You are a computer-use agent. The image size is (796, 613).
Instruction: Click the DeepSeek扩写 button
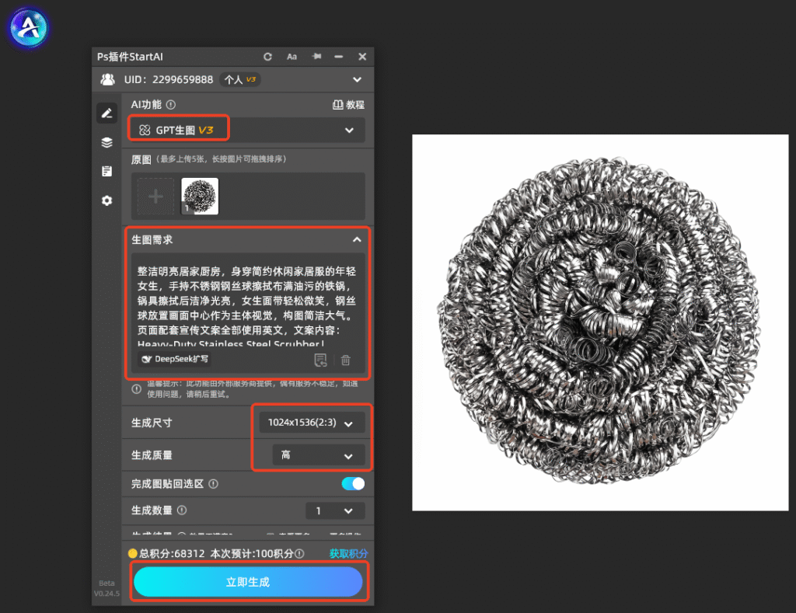(x=175, y=359)
